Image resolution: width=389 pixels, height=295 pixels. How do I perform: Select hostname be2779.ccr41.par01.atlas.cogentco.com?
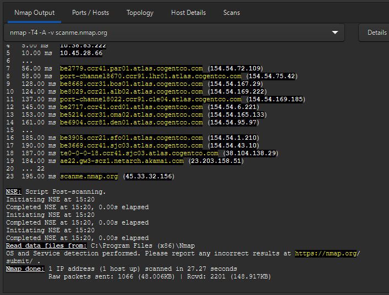(132, 68)
